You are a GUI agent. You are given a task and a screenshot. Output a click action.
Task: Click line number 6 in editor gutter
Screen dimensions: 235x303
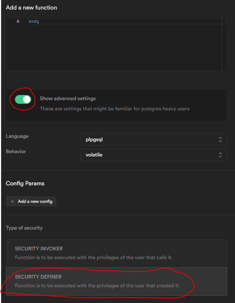tap(18, 21)
